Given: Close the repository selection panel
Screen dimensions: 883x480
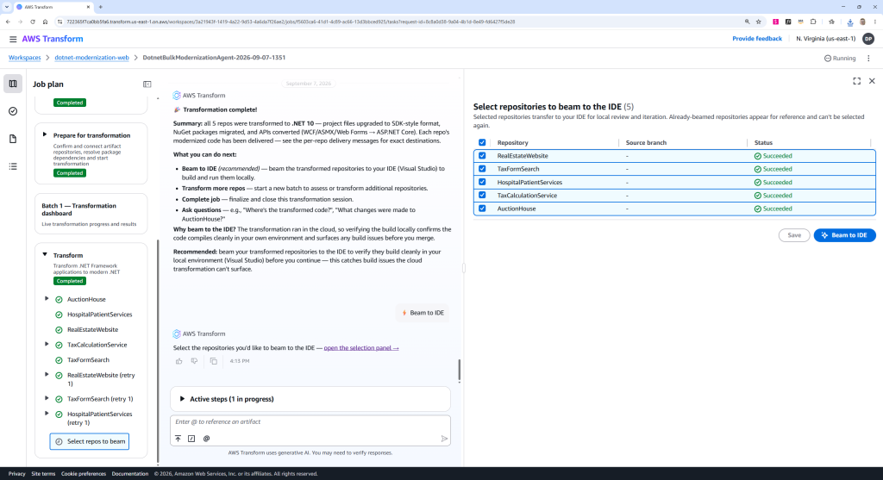Looking at the screenshot, I should tap(872, 81).
